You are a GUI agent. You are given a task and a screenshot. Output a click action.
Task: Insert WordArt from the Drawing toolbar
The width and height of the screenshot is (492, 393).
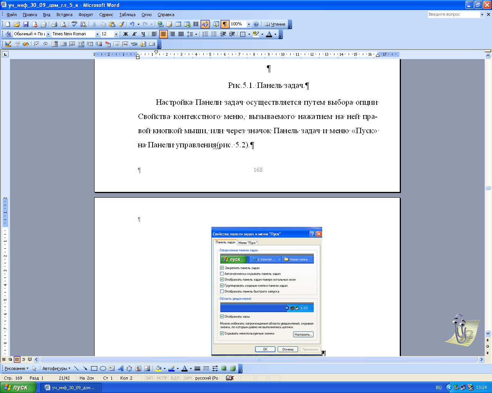click(120, 368)
